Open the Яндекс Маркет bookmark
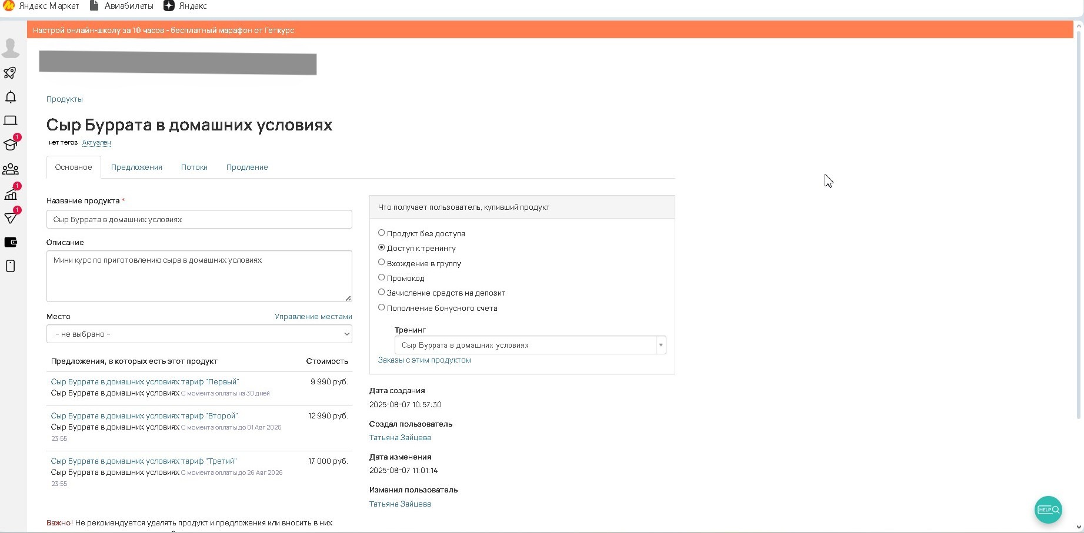Image resolution: width=1084 pixels, height=533 pixels. pos(41,6)
